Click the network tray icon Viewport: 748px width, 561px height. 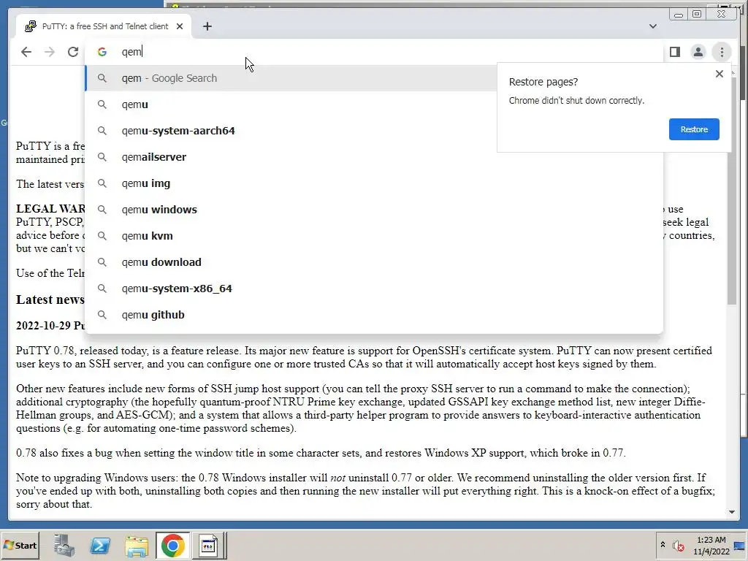740,546
